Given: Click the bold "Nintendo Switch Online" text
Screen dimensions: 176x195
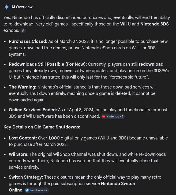Looking at the screenshot, I should click(118, 183).
